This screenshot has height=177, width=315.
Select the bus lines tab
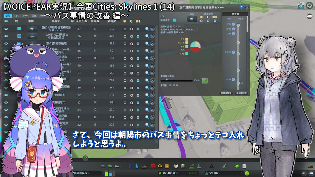pyautogui.click(x=8, y=16)
